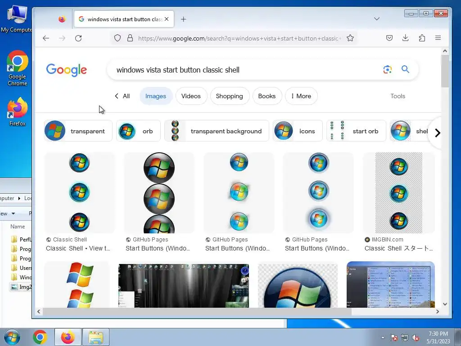Open the Firefox extensions puzzle icon

pos(422,38)
